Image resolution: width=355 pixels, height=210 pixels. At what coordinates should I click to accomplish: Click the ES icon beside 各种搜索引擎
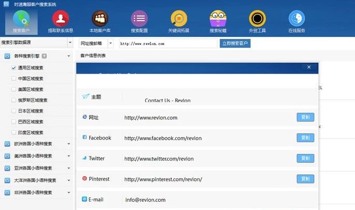coord(7,56)
